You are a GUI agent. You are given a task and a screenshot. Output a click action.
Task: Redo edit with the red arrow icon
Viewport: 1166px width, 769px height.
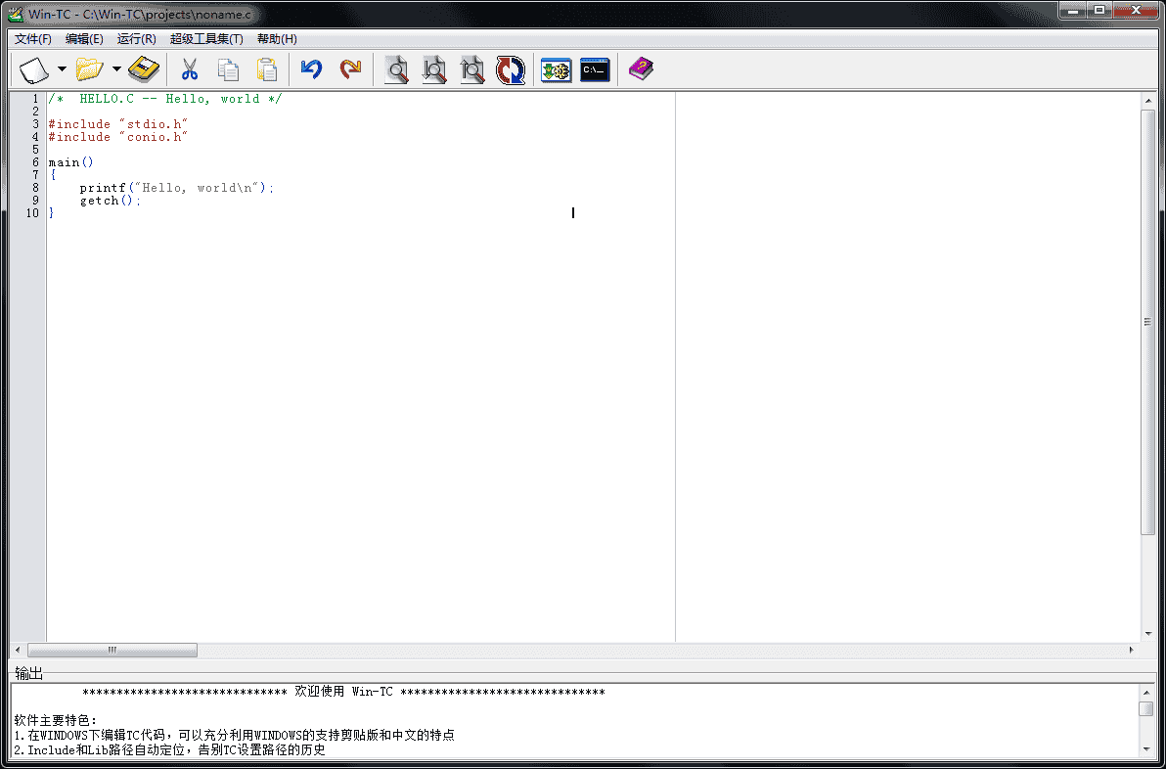click(349, 69)
